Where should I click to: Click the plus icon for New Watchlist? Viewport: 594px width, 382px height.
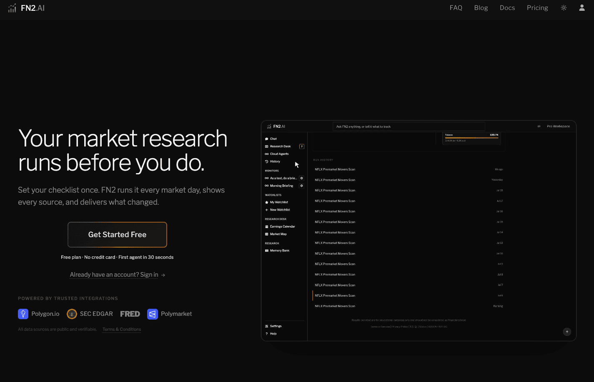(x=267, y=210)
